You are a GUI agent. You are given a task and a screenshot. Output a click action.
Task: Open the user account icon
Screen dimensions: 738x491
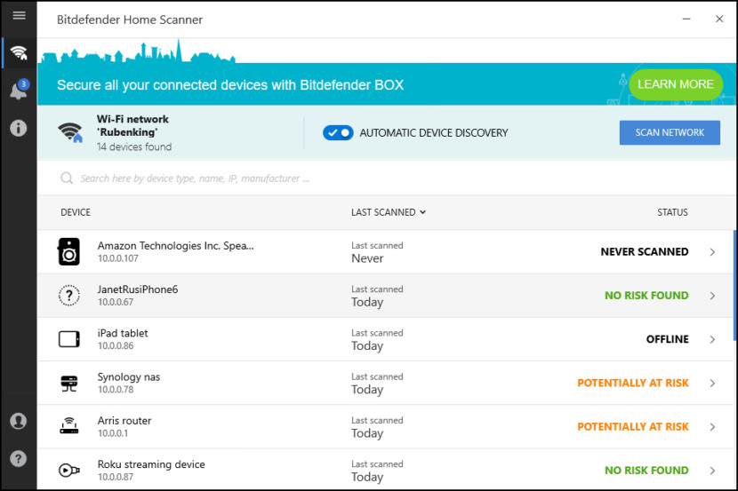[18, 421]
